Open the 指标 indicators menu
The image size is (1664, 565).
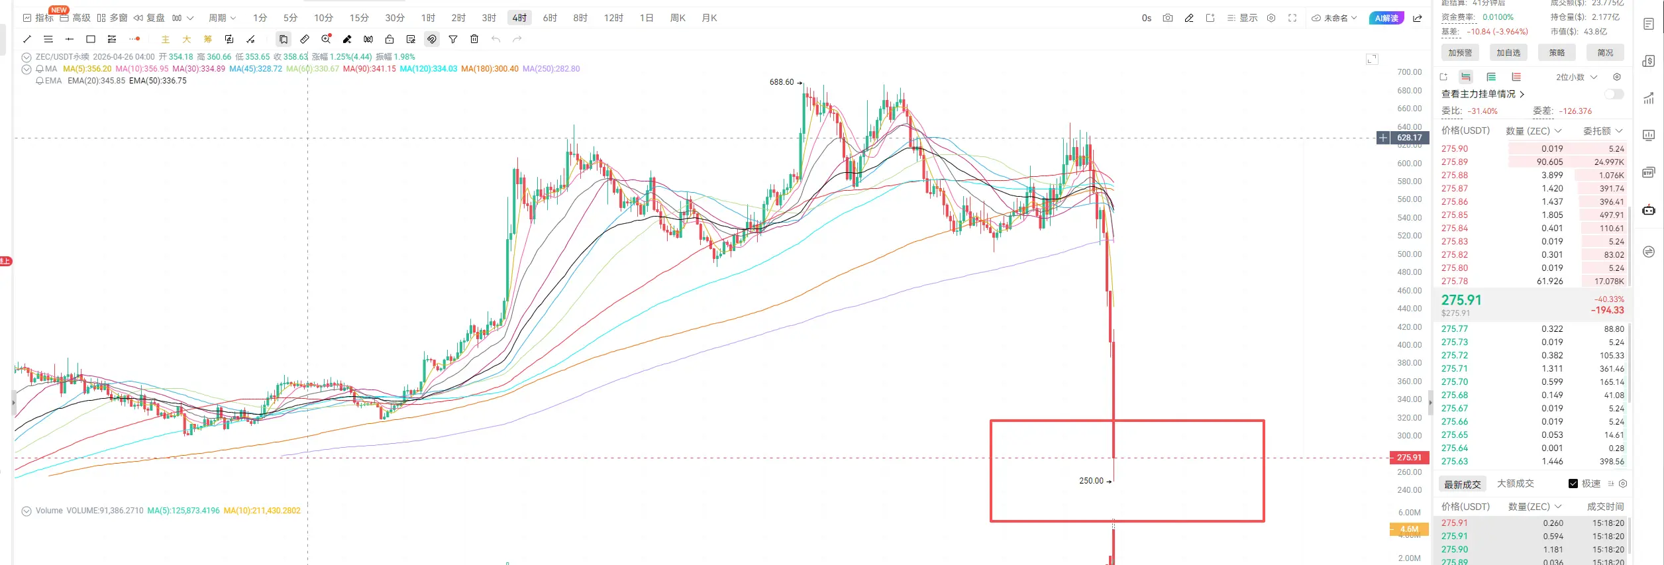[38, 18]
